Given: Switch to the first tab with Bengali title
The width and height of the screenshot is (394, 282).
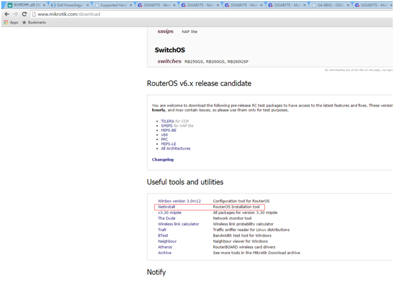Looking at the screenshot, I should pos(26,5).
